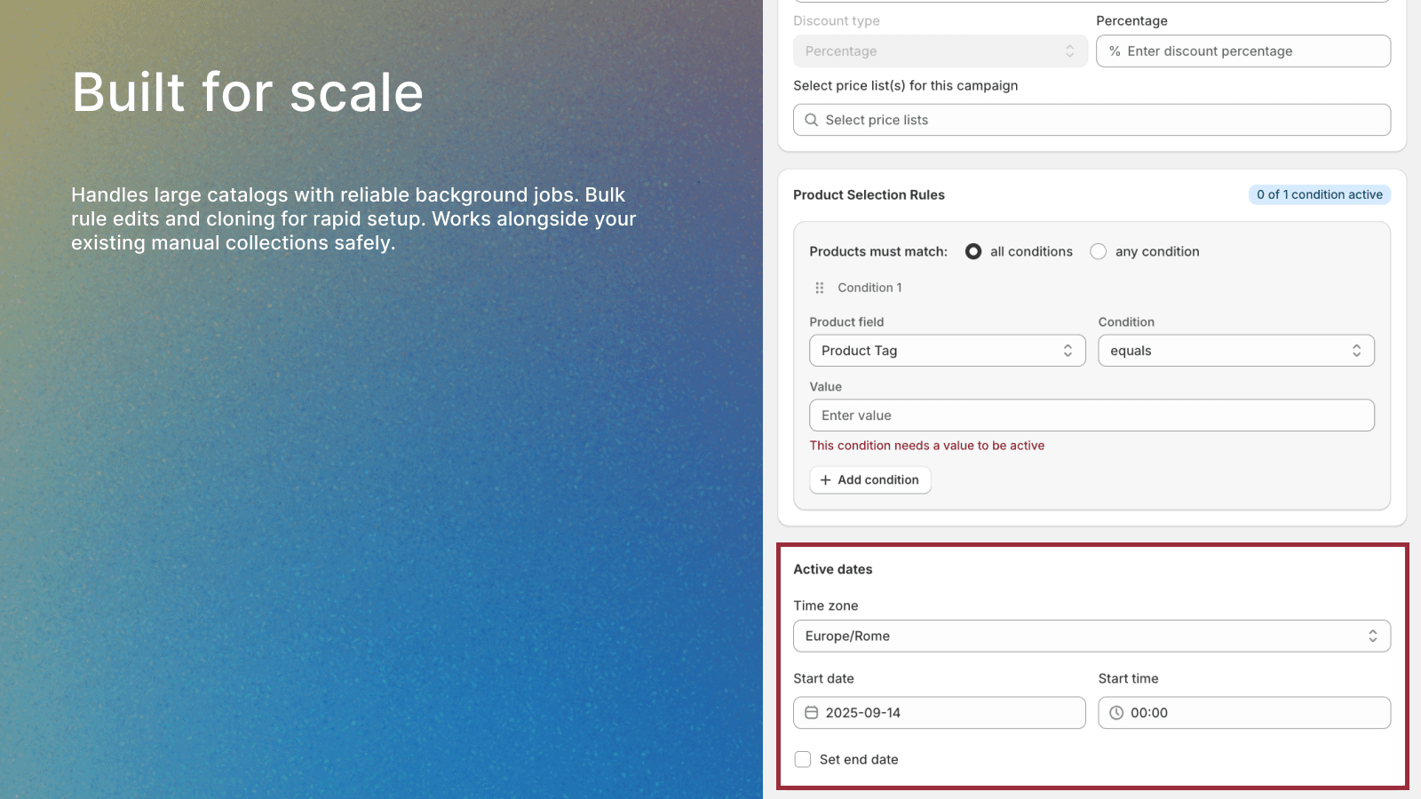This screenshot has width=1421, height=799.
Task: Click the '0 of 1 condition active' badge
Action: [1319, 194]
